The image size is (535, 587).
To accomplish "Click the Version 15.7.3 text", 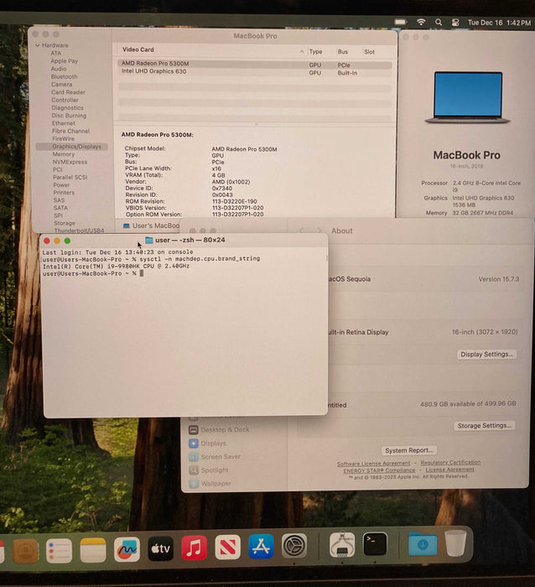I will 498,279.
